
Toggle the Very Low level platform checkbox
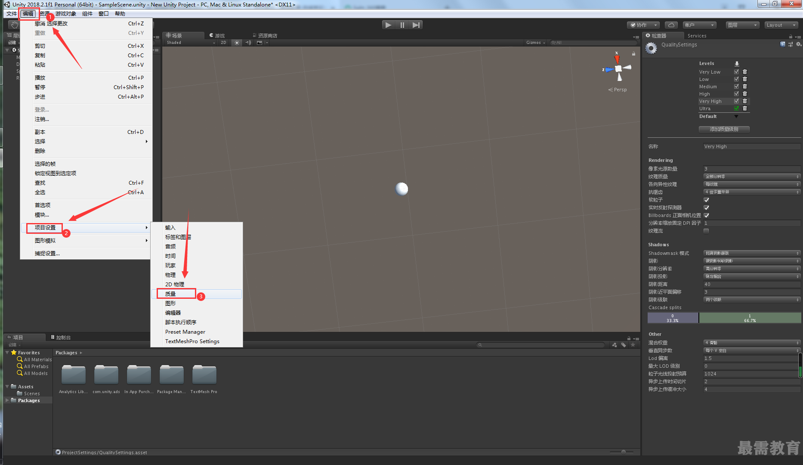click(x=736, y=72)
